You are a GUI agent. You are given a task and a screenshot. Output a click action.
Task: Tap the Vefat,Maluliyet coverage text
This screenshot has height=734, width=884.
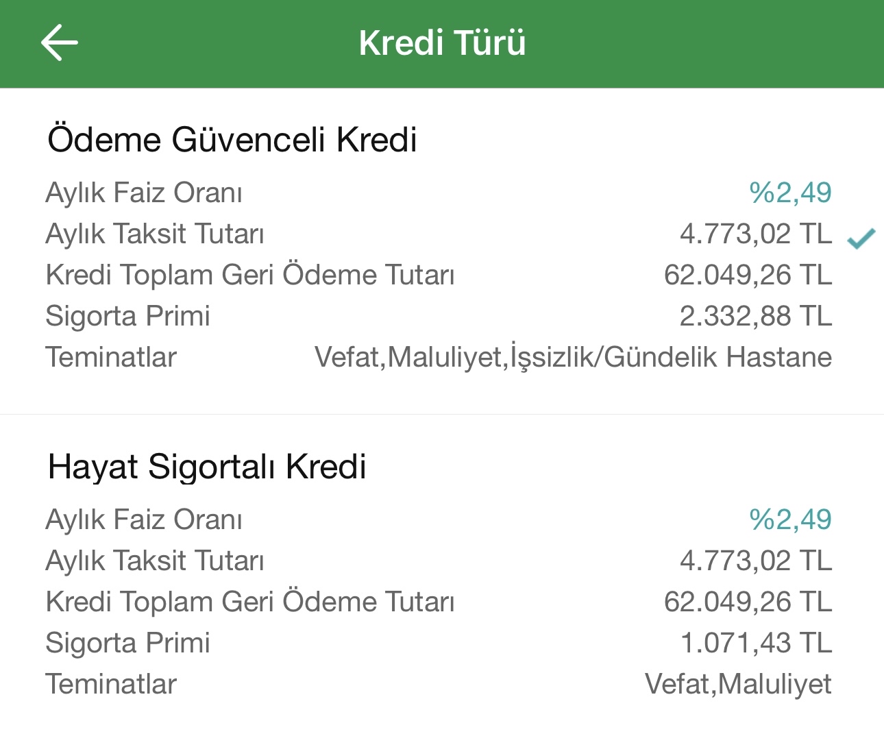point(738,684)
